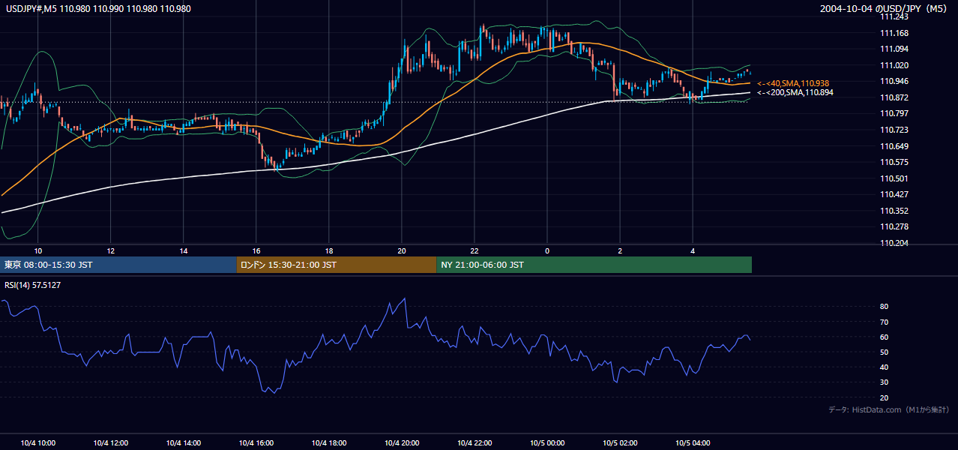The width and height of the screenshot is (958, 450).
Task: Click price axis value 110.278
Action: click(x=895, y=226)
